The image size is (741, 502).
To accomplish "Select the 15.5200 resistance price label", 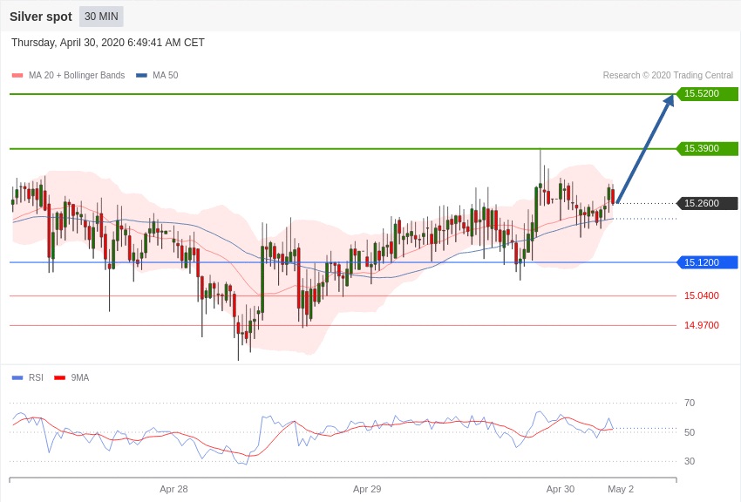I will (707, 93).
